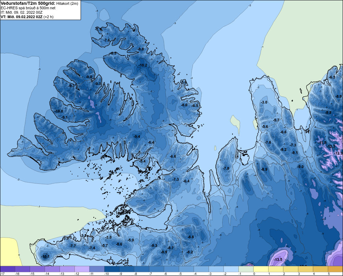This screenshot has width=343, height=276.
Task: Click the legend swatch between -8 and -7
Action: [x=142, y=269]
